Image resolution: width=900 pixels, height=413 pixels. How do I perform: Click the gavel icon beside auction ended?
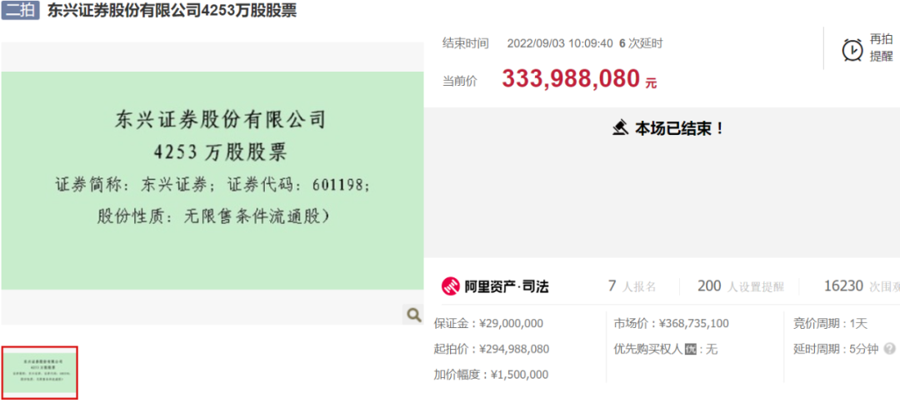click(x=621, y=128)
